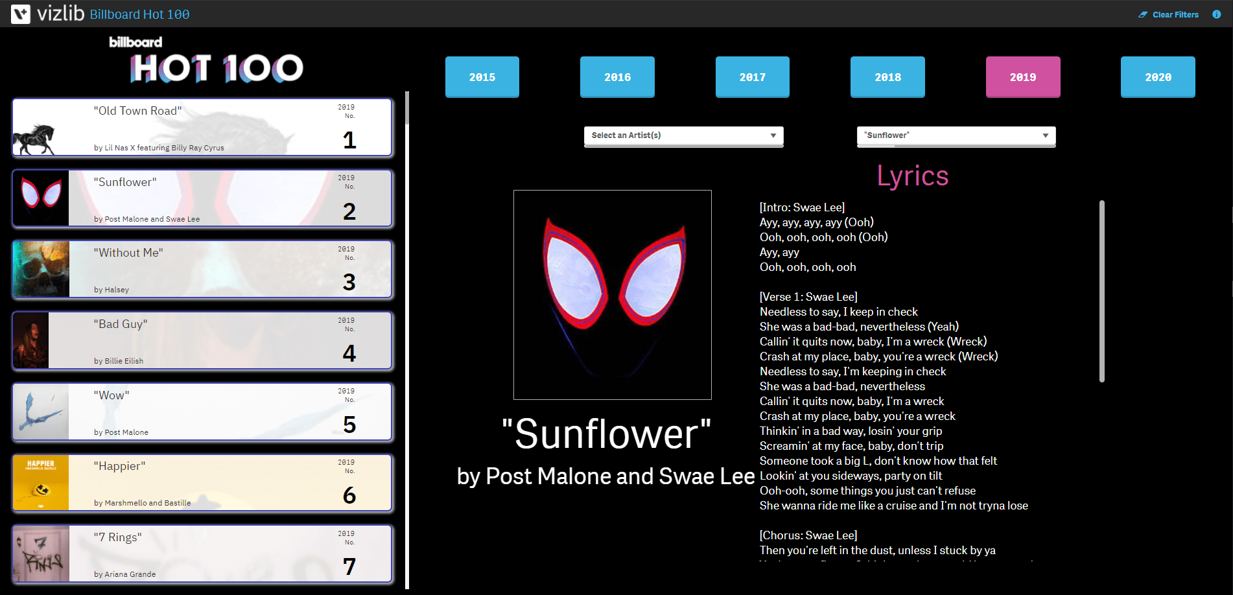
Task: Select the 2016 year button
Action: 617,77
